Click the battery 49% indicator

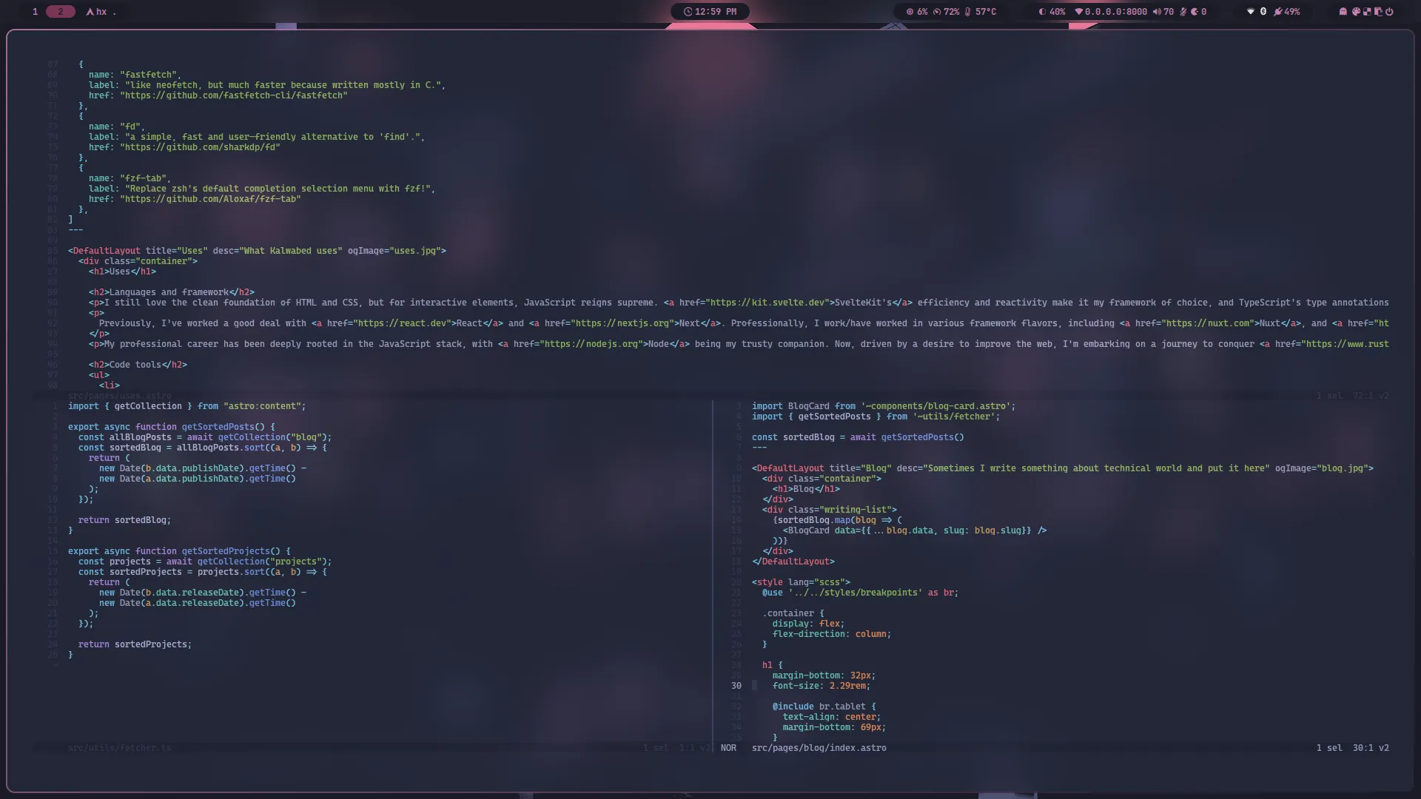click(1286, 12)
